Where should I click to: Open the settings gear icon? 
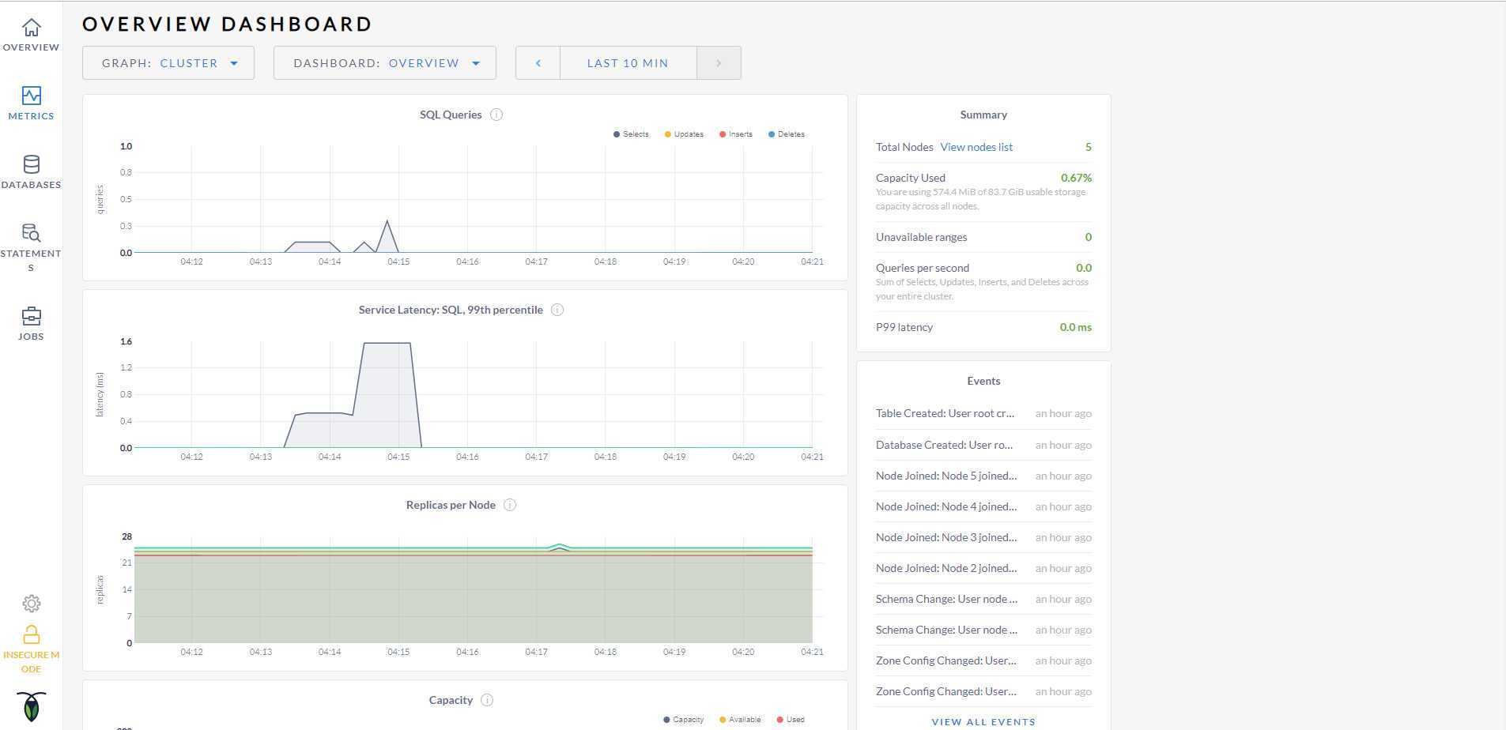(31, 604)
